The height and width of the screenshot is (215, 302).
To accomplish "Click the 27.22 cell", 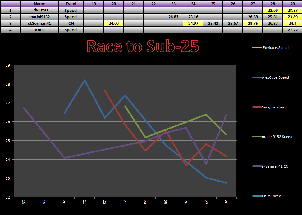I will [292, 30].
